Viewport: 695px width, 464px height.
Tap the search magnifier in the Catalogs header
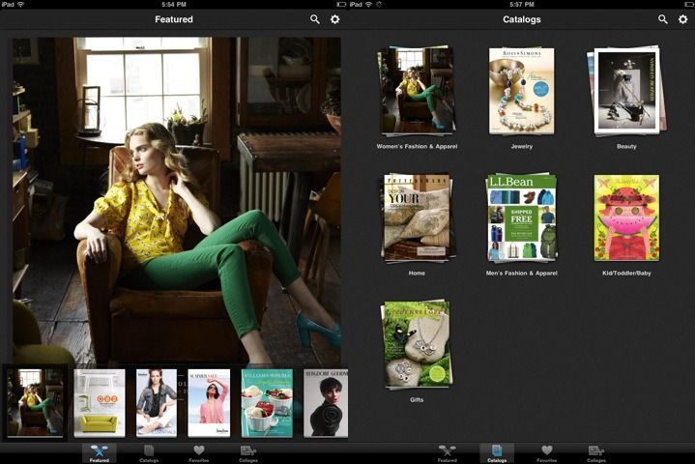pyautogui.click(x=663, y=19)
